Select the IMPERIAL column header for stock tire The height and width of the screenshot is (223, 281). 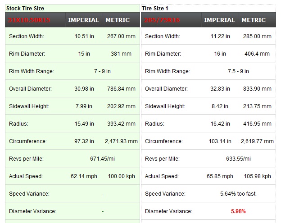click(x=83, y=20)
